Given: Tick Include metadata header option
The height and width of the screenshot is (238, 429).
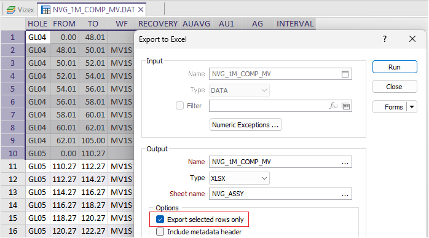Looking at the screenshot, I should (160, 232).
